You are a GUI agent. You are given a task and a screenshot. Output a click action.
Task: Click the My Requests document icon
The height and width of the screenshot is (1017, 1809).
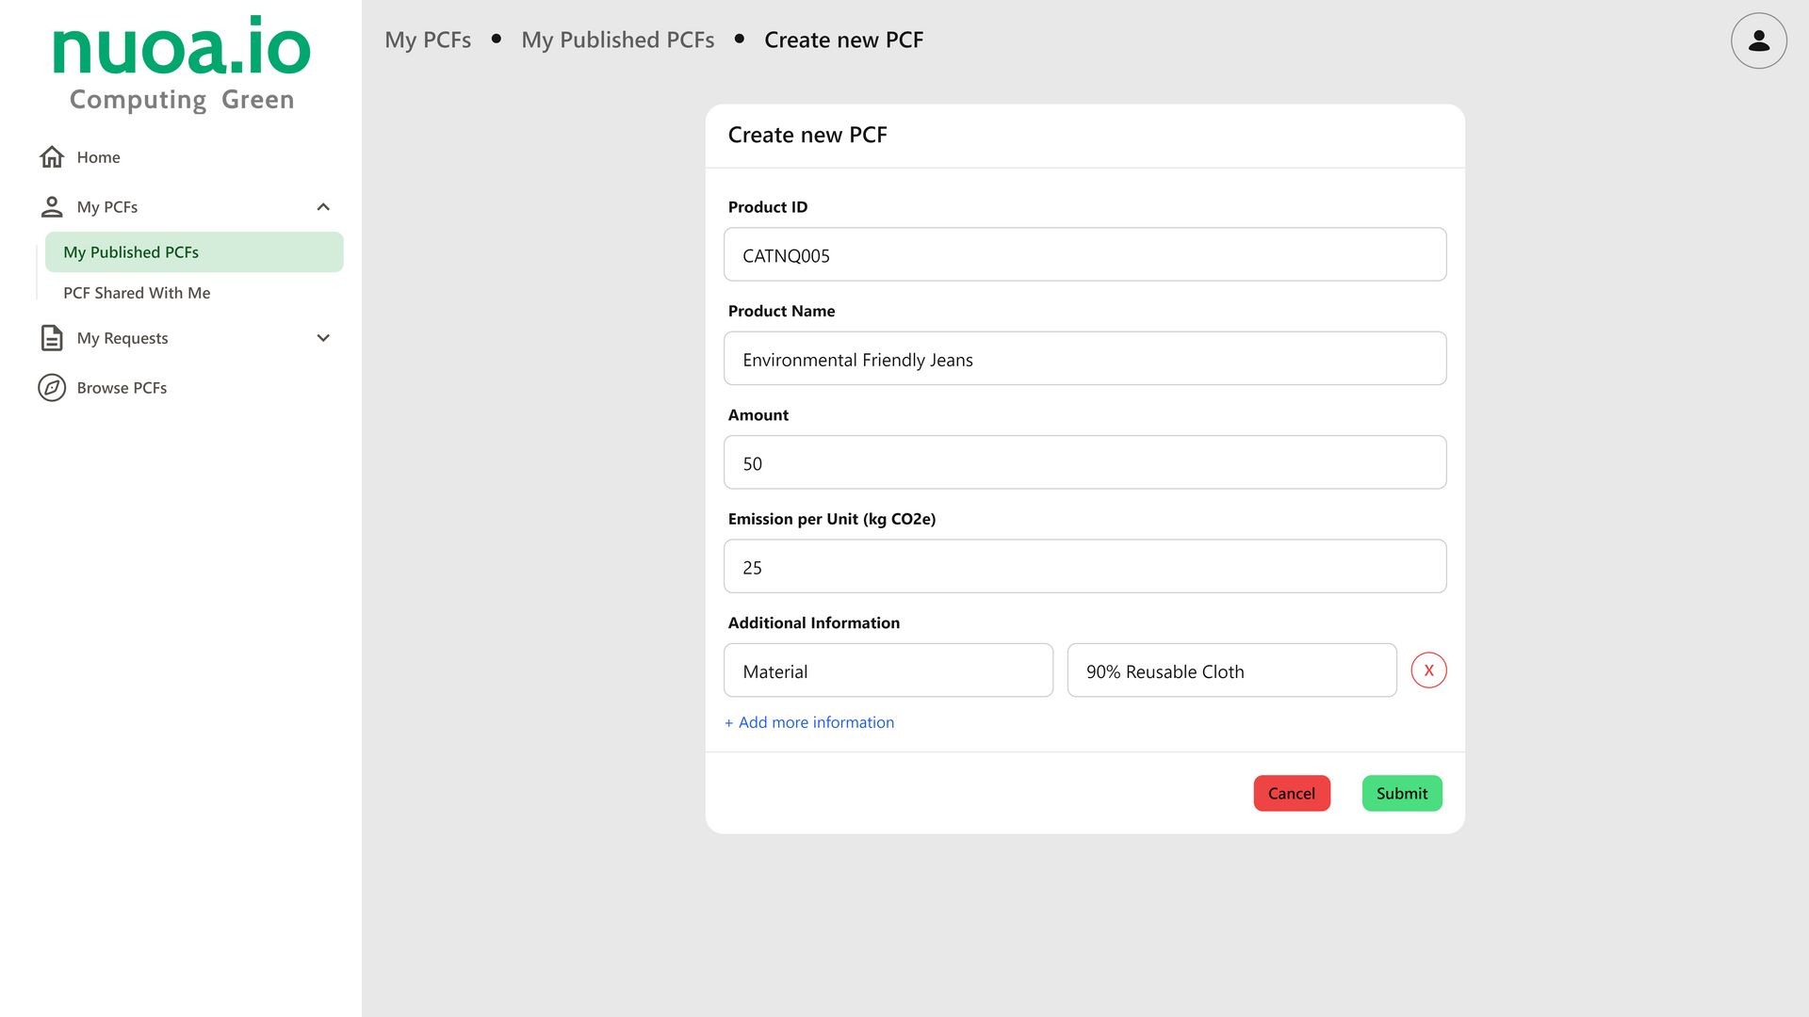[52, 338]
